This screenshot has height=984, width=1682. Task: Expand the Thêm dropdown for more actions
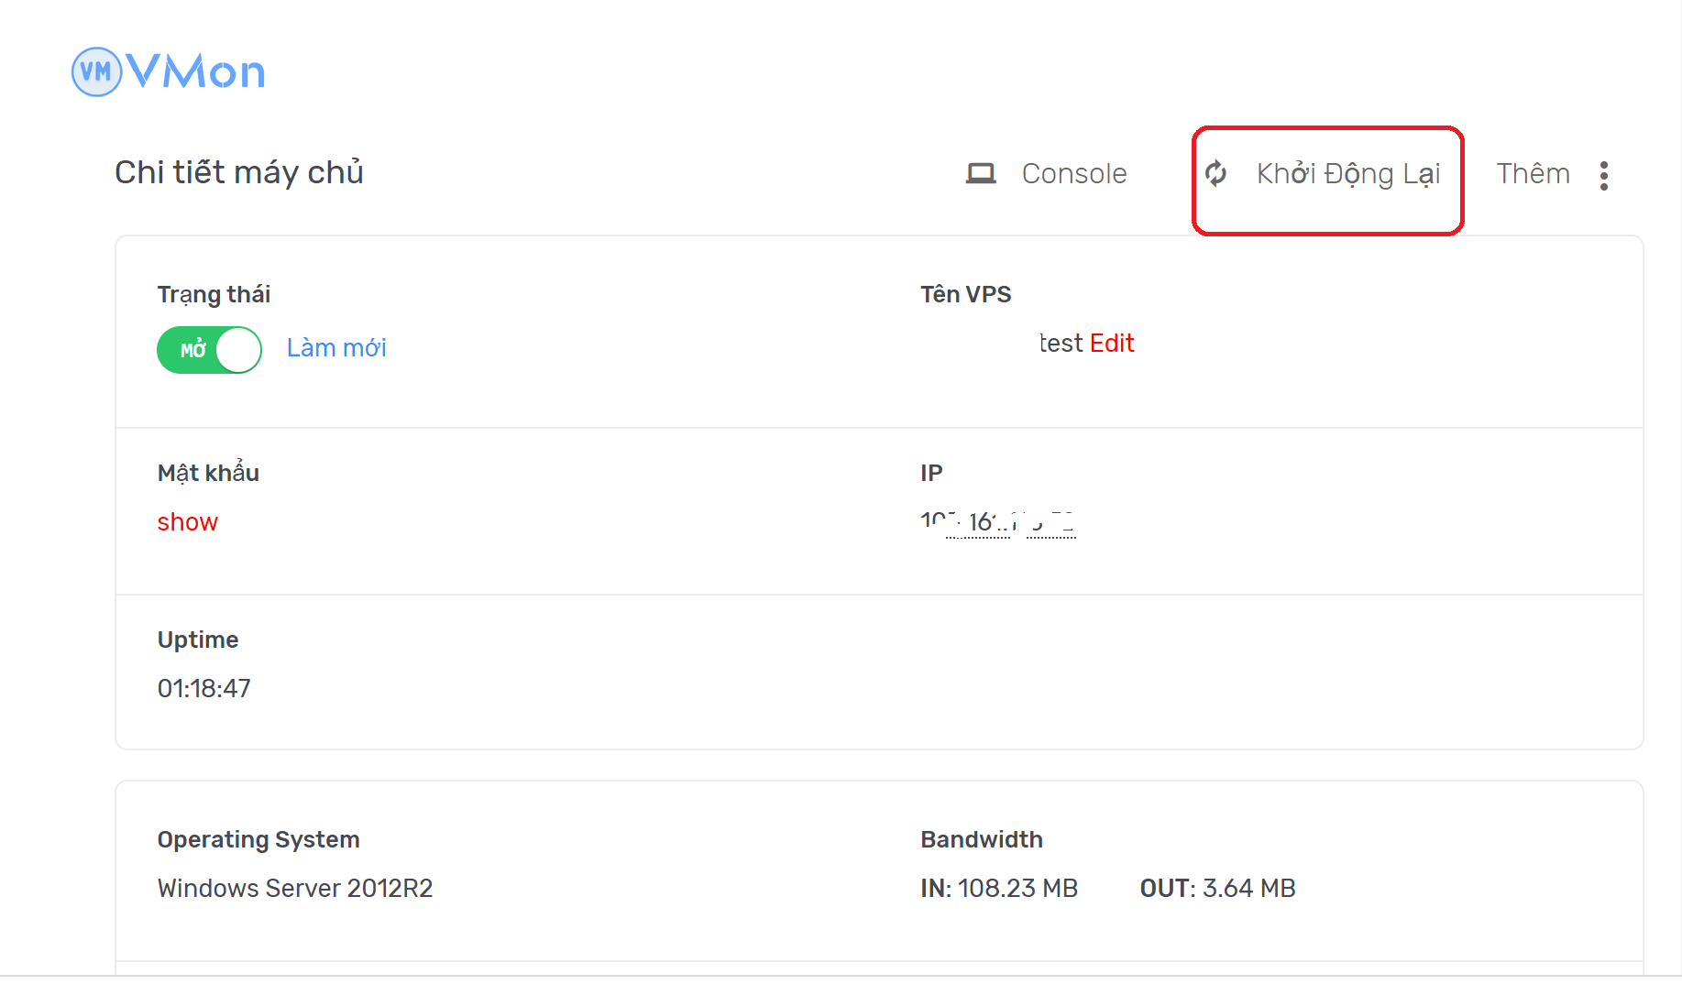click(x=1534, y=173)
